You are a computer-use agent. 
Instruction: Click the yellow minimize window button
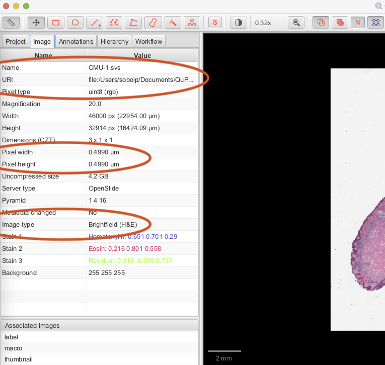(x=16, y=6)
